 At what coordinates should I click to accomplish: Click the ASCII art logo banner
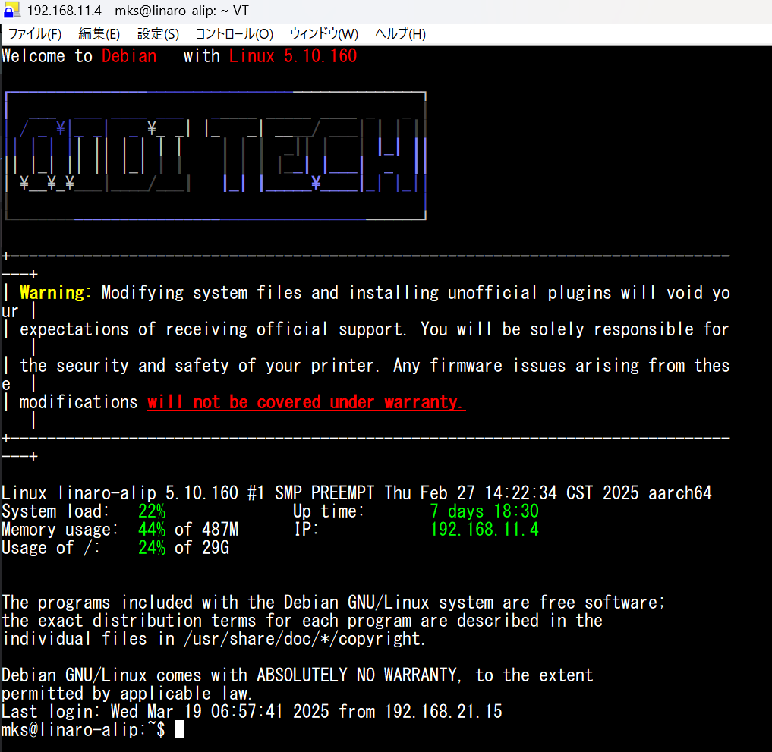[215, 156]
